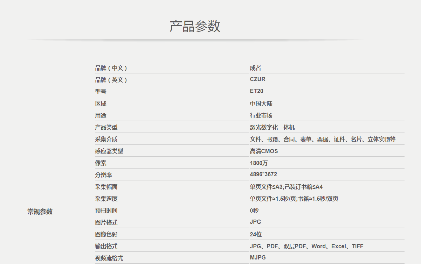Click the 区域 label

pos(101,104)
